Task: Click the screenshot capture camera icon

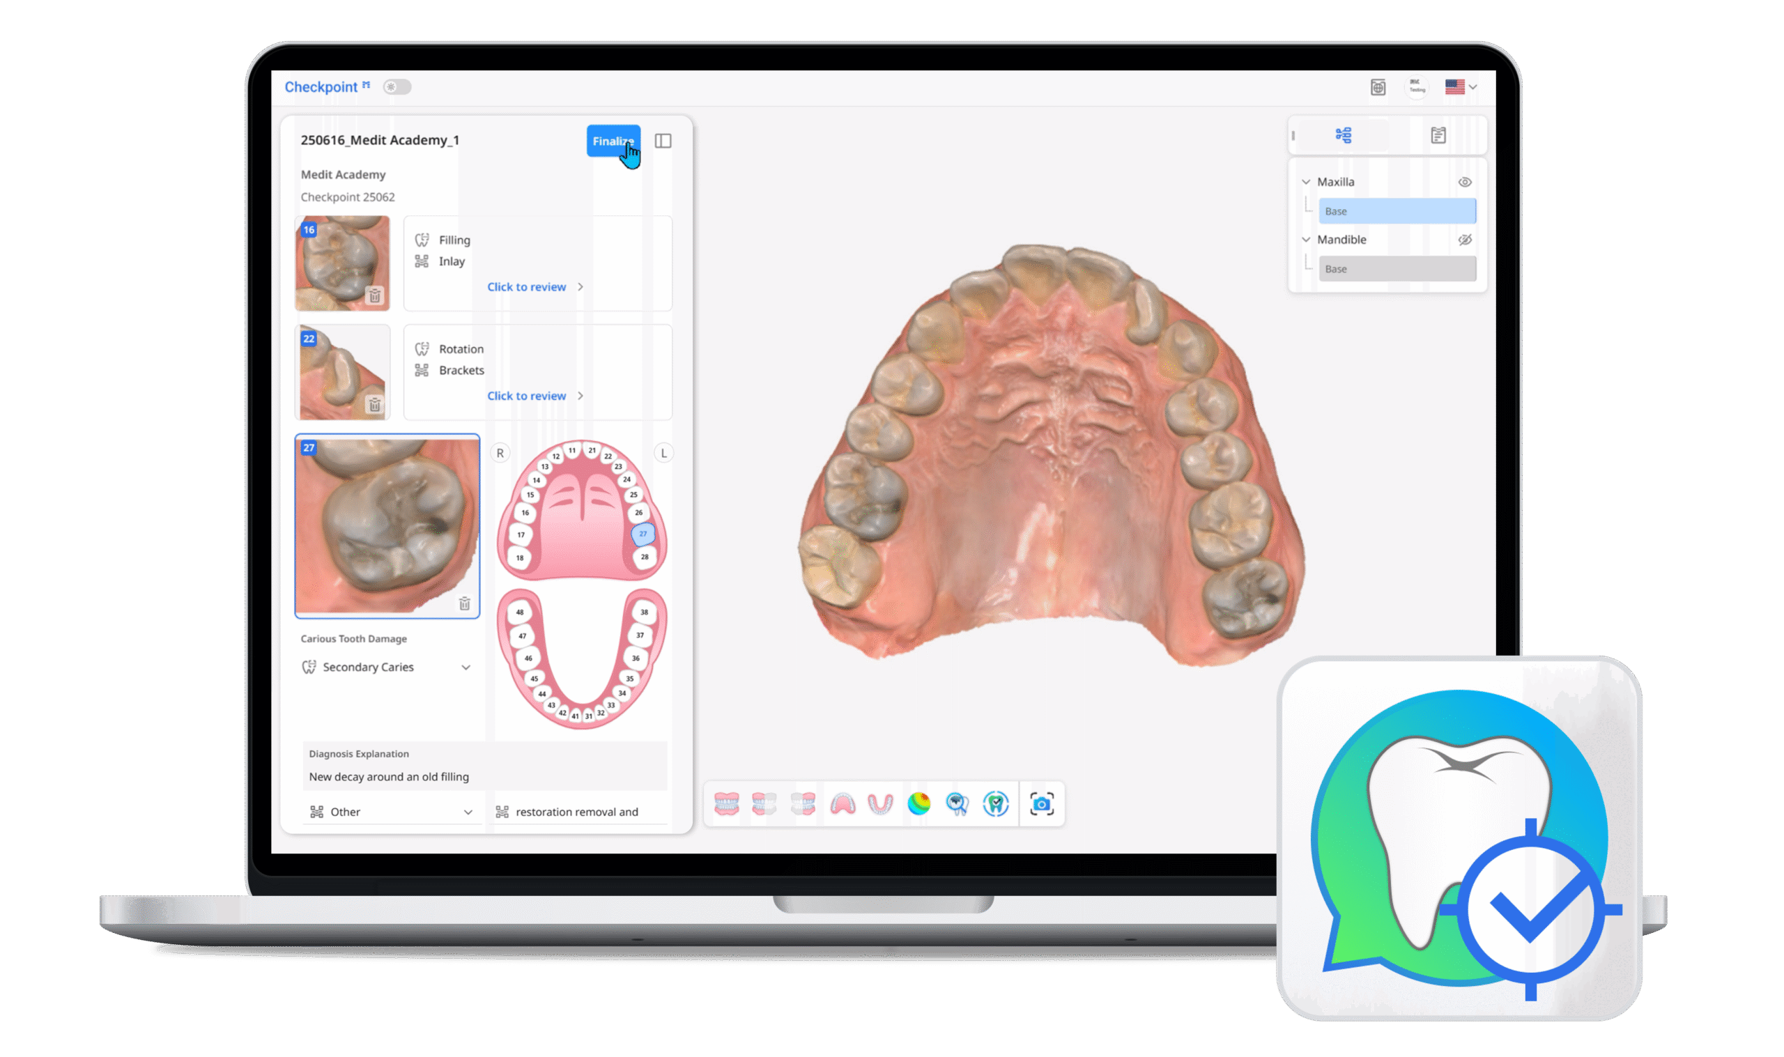Action: (1041, 804)
